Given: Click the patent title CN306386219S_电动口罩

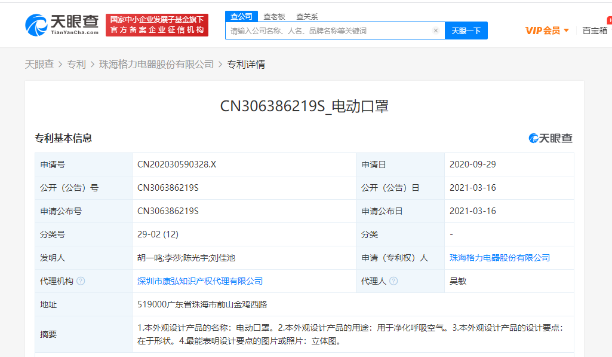Looking at the screenshot, I should tap(305, 106).
